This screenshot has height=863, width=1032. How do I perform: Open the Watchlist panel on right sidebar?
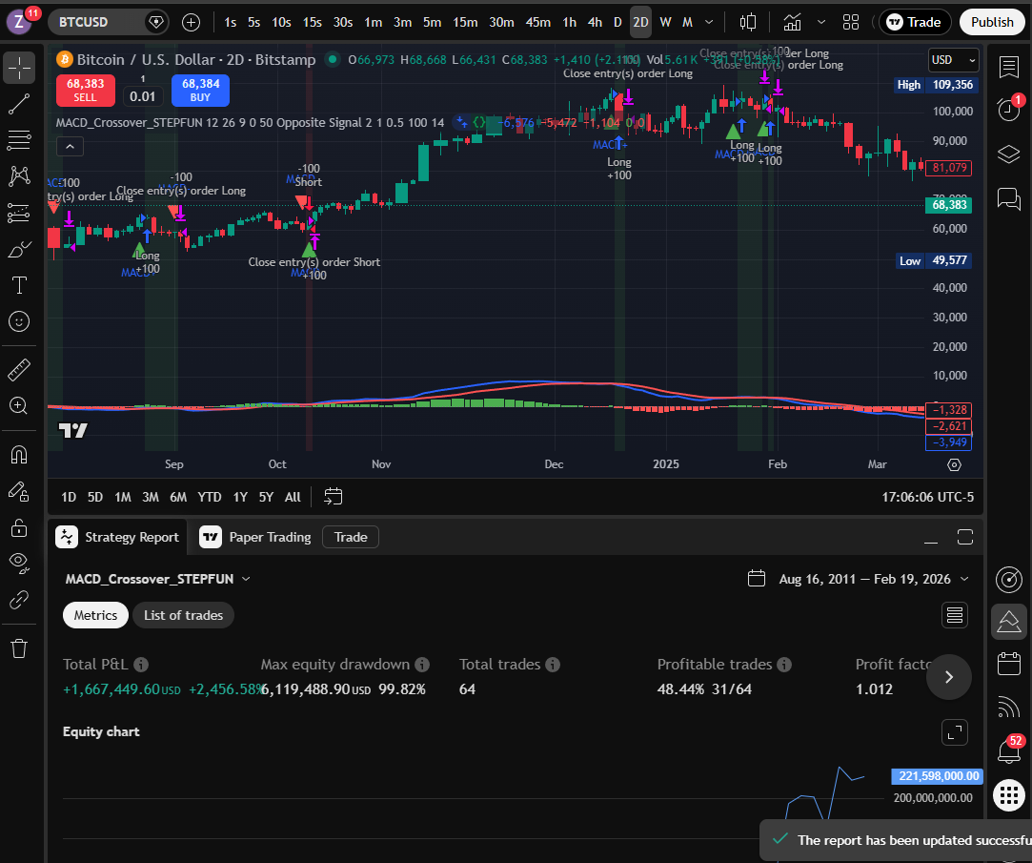[1009, 68]
